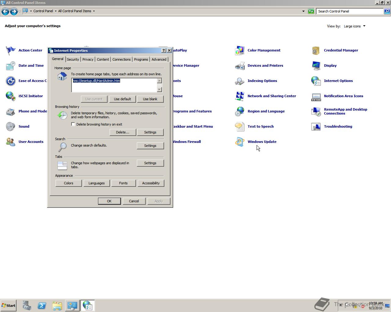Click the refresh address bar button
This screenshot has height=312, width=391.
311,11
